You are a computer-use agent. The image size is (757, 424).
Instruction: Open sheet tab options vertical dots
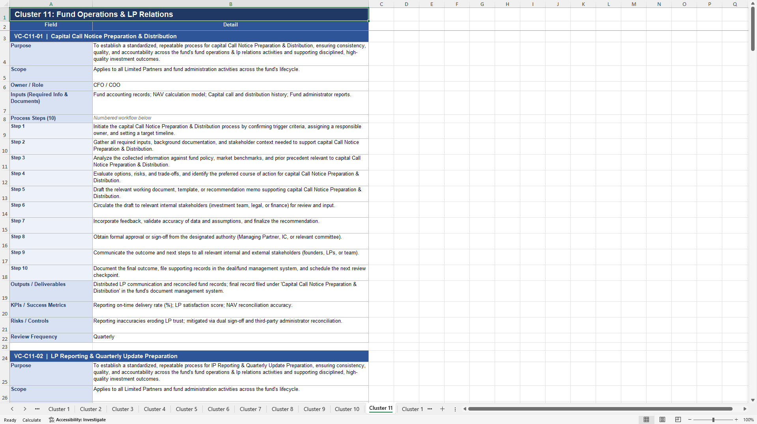(455, 409)
